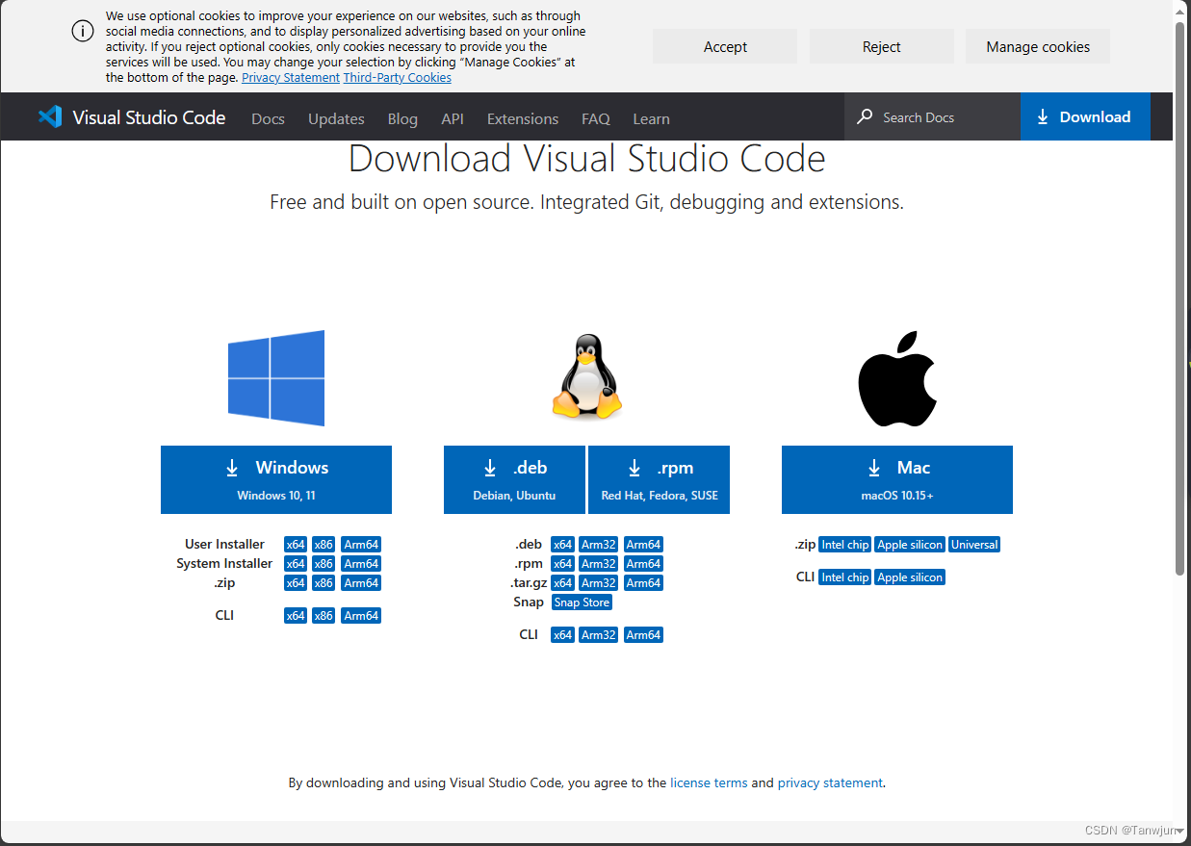Select Linux .deb x64

click(x=562, y=545)
